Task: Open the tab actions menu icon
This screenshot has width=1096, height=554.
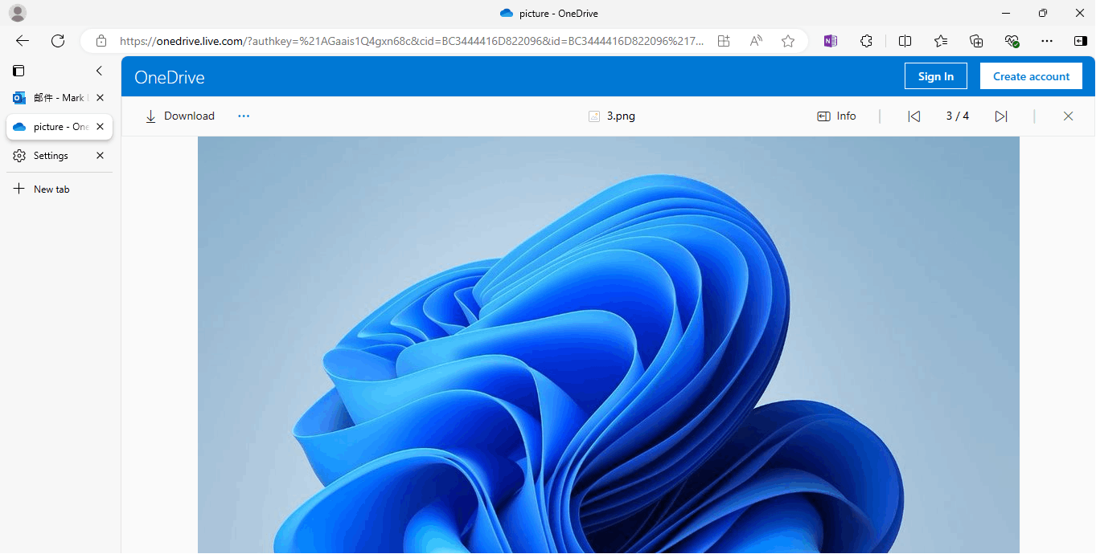Action: tap(18, 71)
